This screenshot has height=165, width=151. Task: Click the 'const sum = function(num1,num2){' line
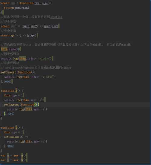click(x=26, y=3)
